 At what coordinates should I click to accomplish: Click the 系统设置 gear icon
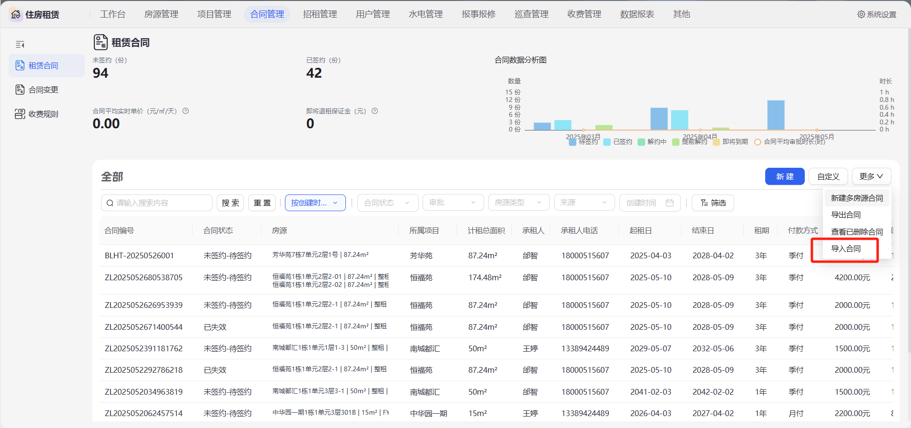861,14
